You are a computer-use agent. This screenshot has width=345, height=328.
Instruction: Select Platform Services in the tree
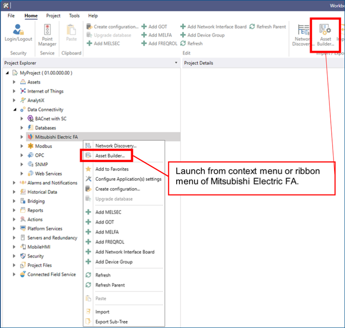45,229
